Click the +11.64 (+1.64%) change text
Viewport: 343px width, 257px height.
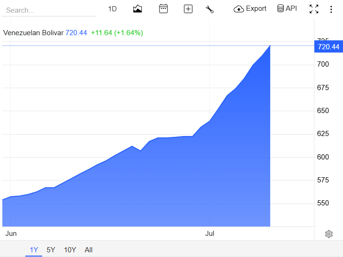point(117,33)
